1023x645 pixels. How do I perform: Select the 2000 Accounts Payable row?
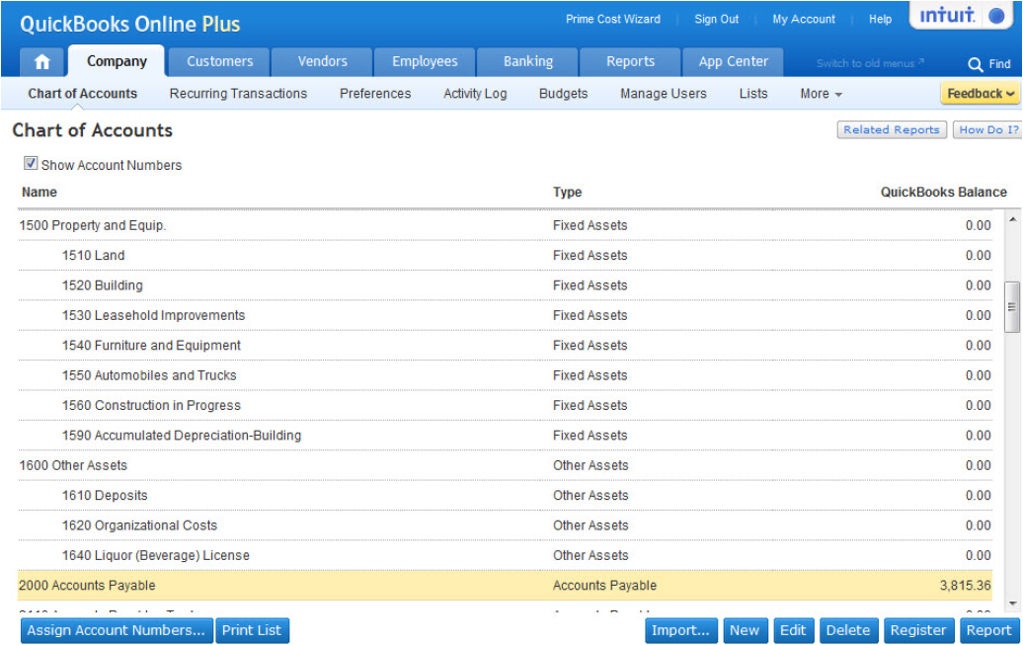505,586
